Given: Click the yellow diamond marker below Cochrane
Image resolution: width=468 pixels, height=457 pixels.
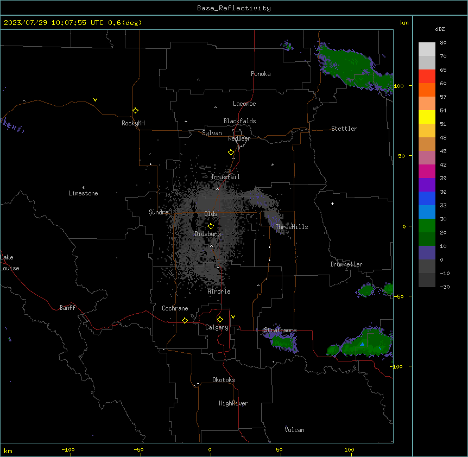Looking at the screenshot, I should point(185,320).
